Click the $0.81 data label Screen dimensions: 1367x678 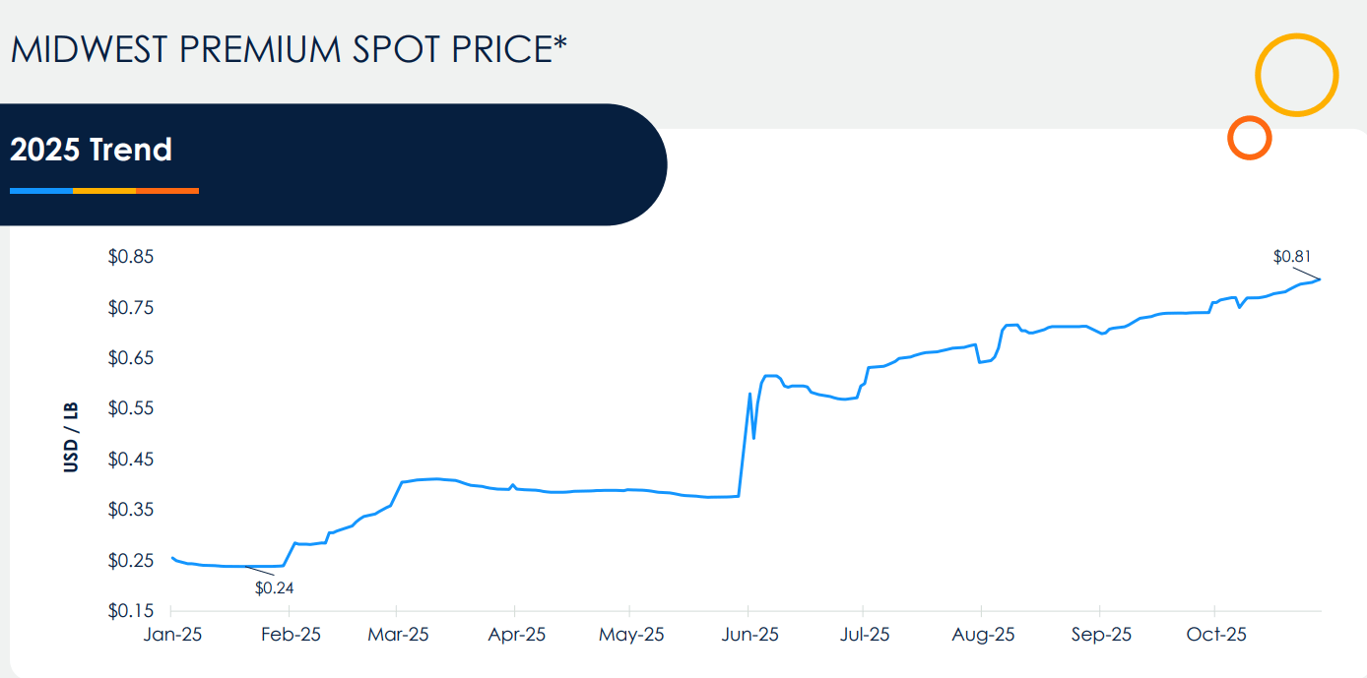click(x=1292, y=257)
